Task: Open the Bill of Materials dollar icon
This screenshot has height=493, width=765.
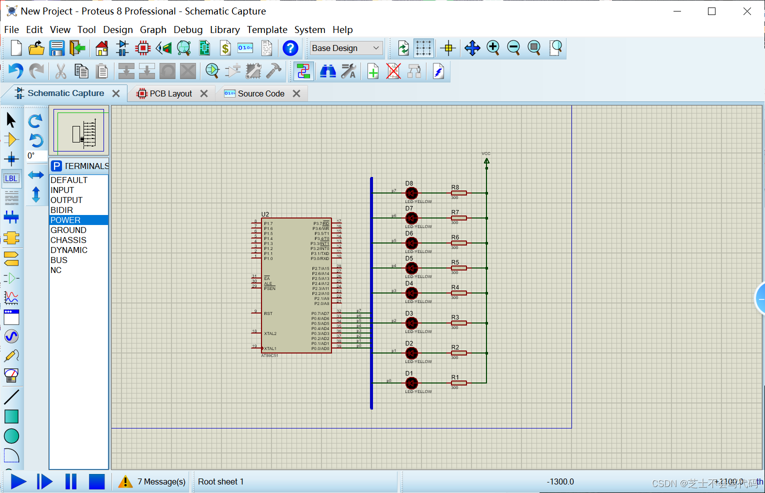Action: (x=225, y=48)
